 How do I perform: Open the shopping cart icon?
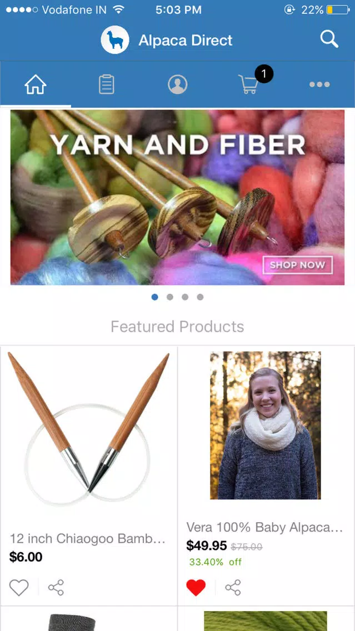pos(249,84)
